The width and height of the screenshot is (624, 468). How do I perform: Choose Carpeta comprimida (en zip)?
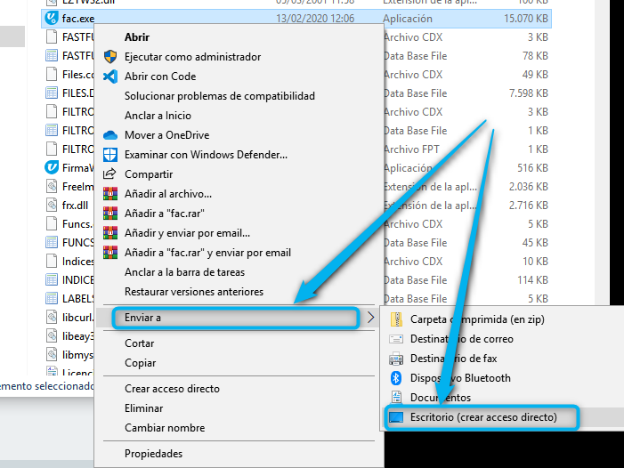477,319
